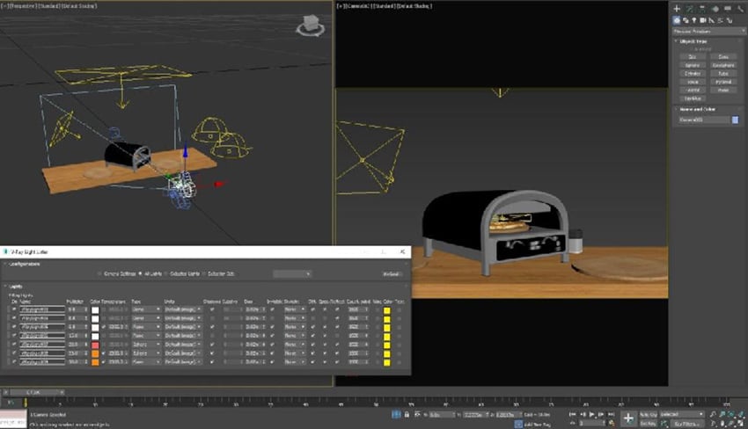Click the object color swatch beside the name
The height and width of the screenshot is (429, 748).
tap(735, 120)
